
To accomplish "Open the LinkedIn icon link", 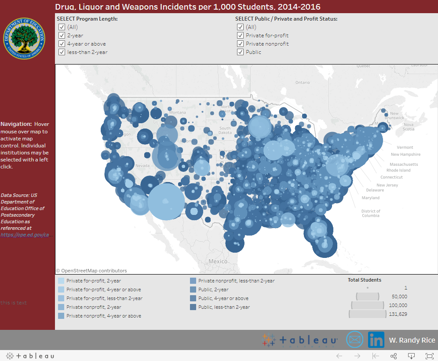I will pos(376,340).
